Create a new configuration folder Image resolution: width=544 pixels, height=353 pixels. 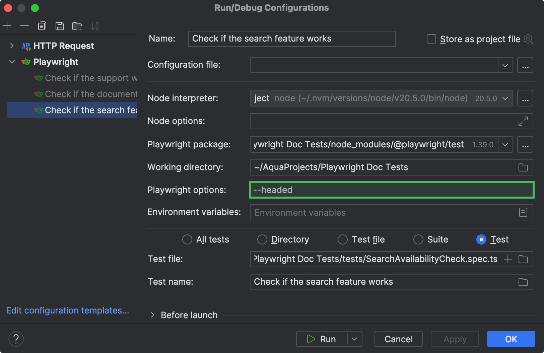77,26
